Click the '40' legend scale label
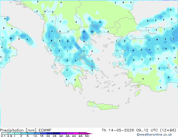The image size is (178, 137). [x=74, y=136]
